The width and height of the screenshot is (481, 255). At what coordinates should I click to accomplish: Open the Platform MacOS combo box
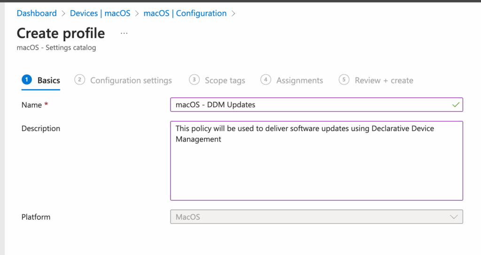[x=310, y=217]
